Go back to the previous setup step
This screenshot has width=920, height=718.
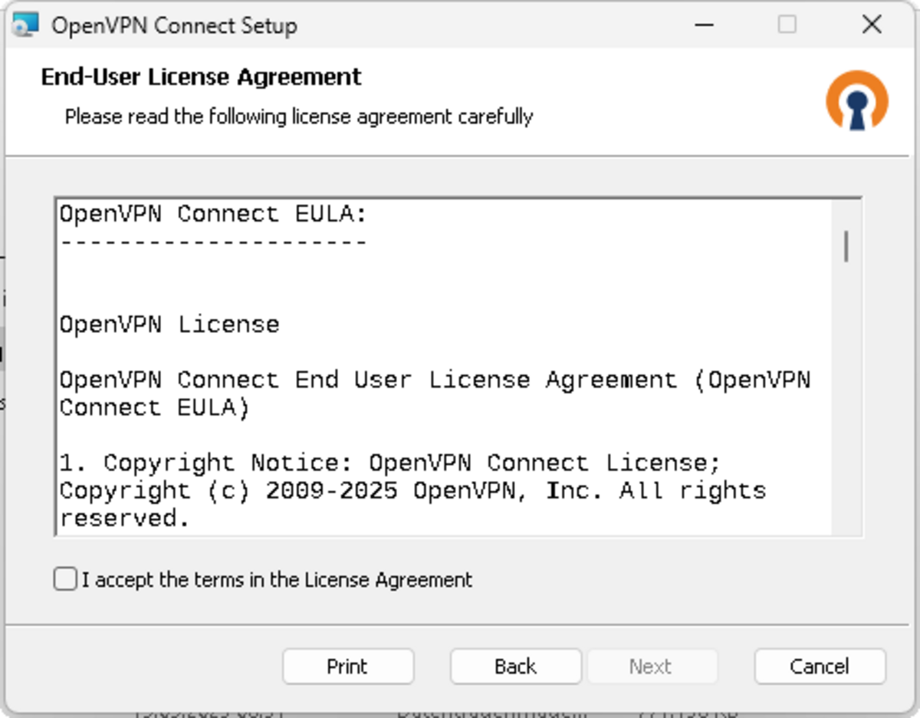[x=515, y=666]
